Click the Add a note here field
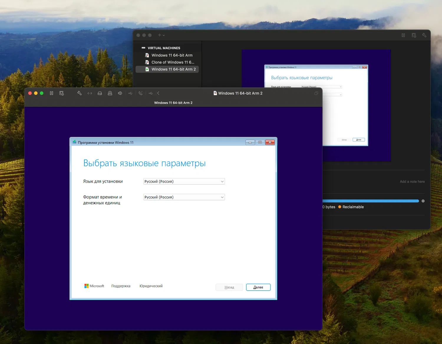 (x=412, y=182)
